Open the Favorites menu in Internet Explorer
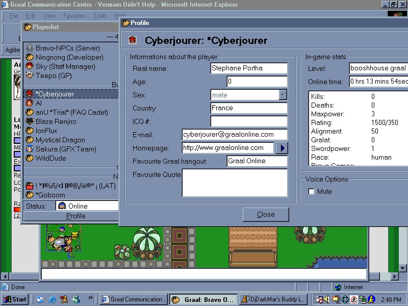 click(x=74, y=16)
